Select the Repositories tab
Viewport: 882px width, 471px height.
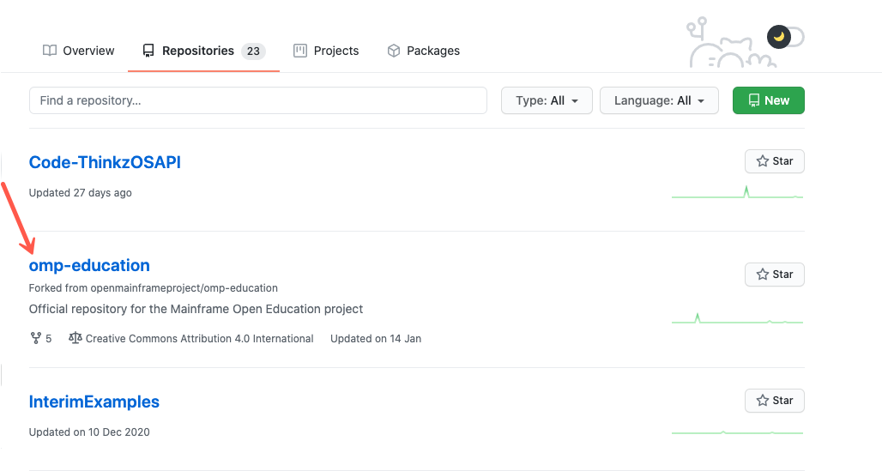pyautogui.click(x=203, y=51)
